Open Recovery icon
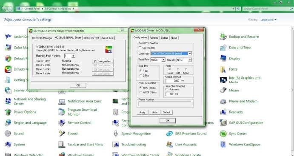 point(223,112)
